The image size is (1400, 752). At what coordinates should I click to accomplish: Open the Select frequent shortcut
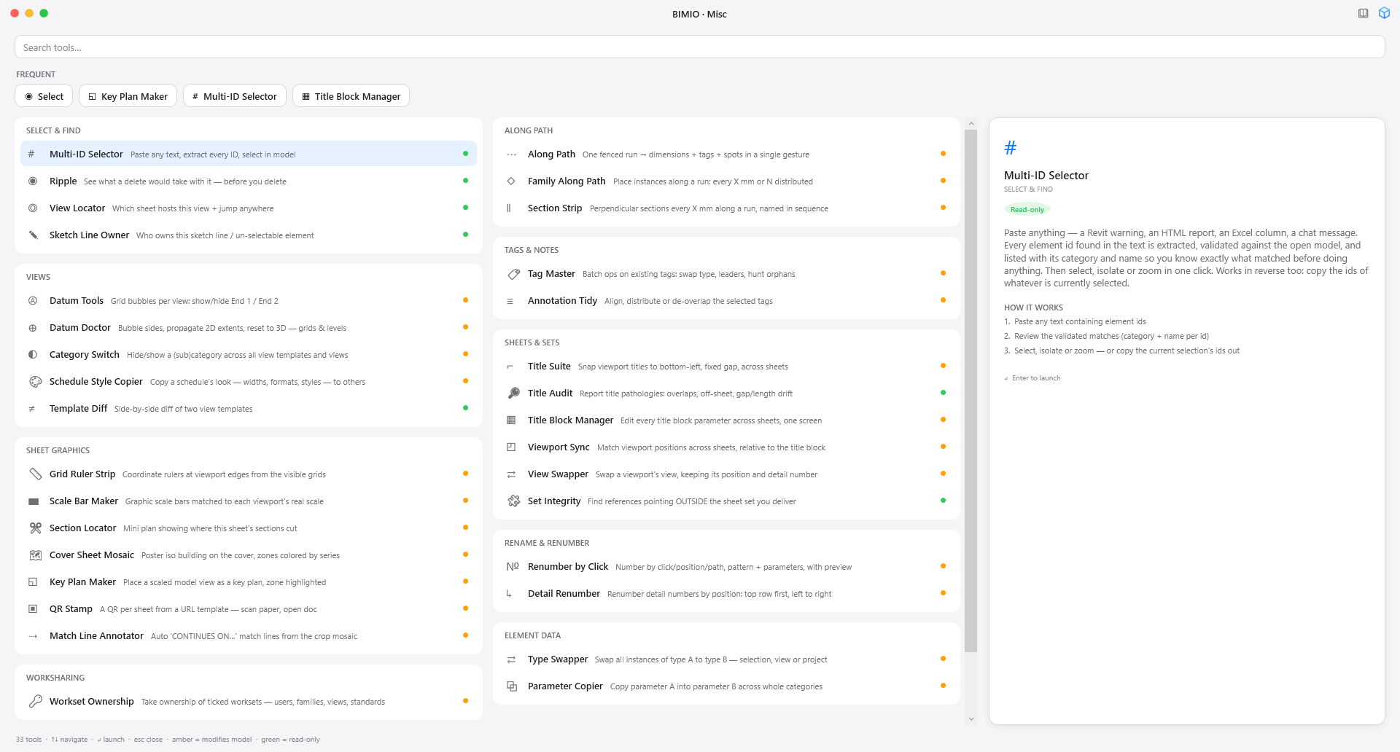click(44, 96)
